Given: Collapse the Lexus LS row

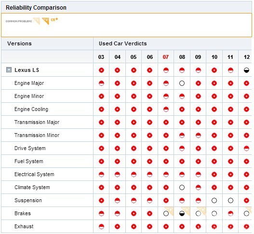Looking at the screenshot, I should [x=9, y=70].
